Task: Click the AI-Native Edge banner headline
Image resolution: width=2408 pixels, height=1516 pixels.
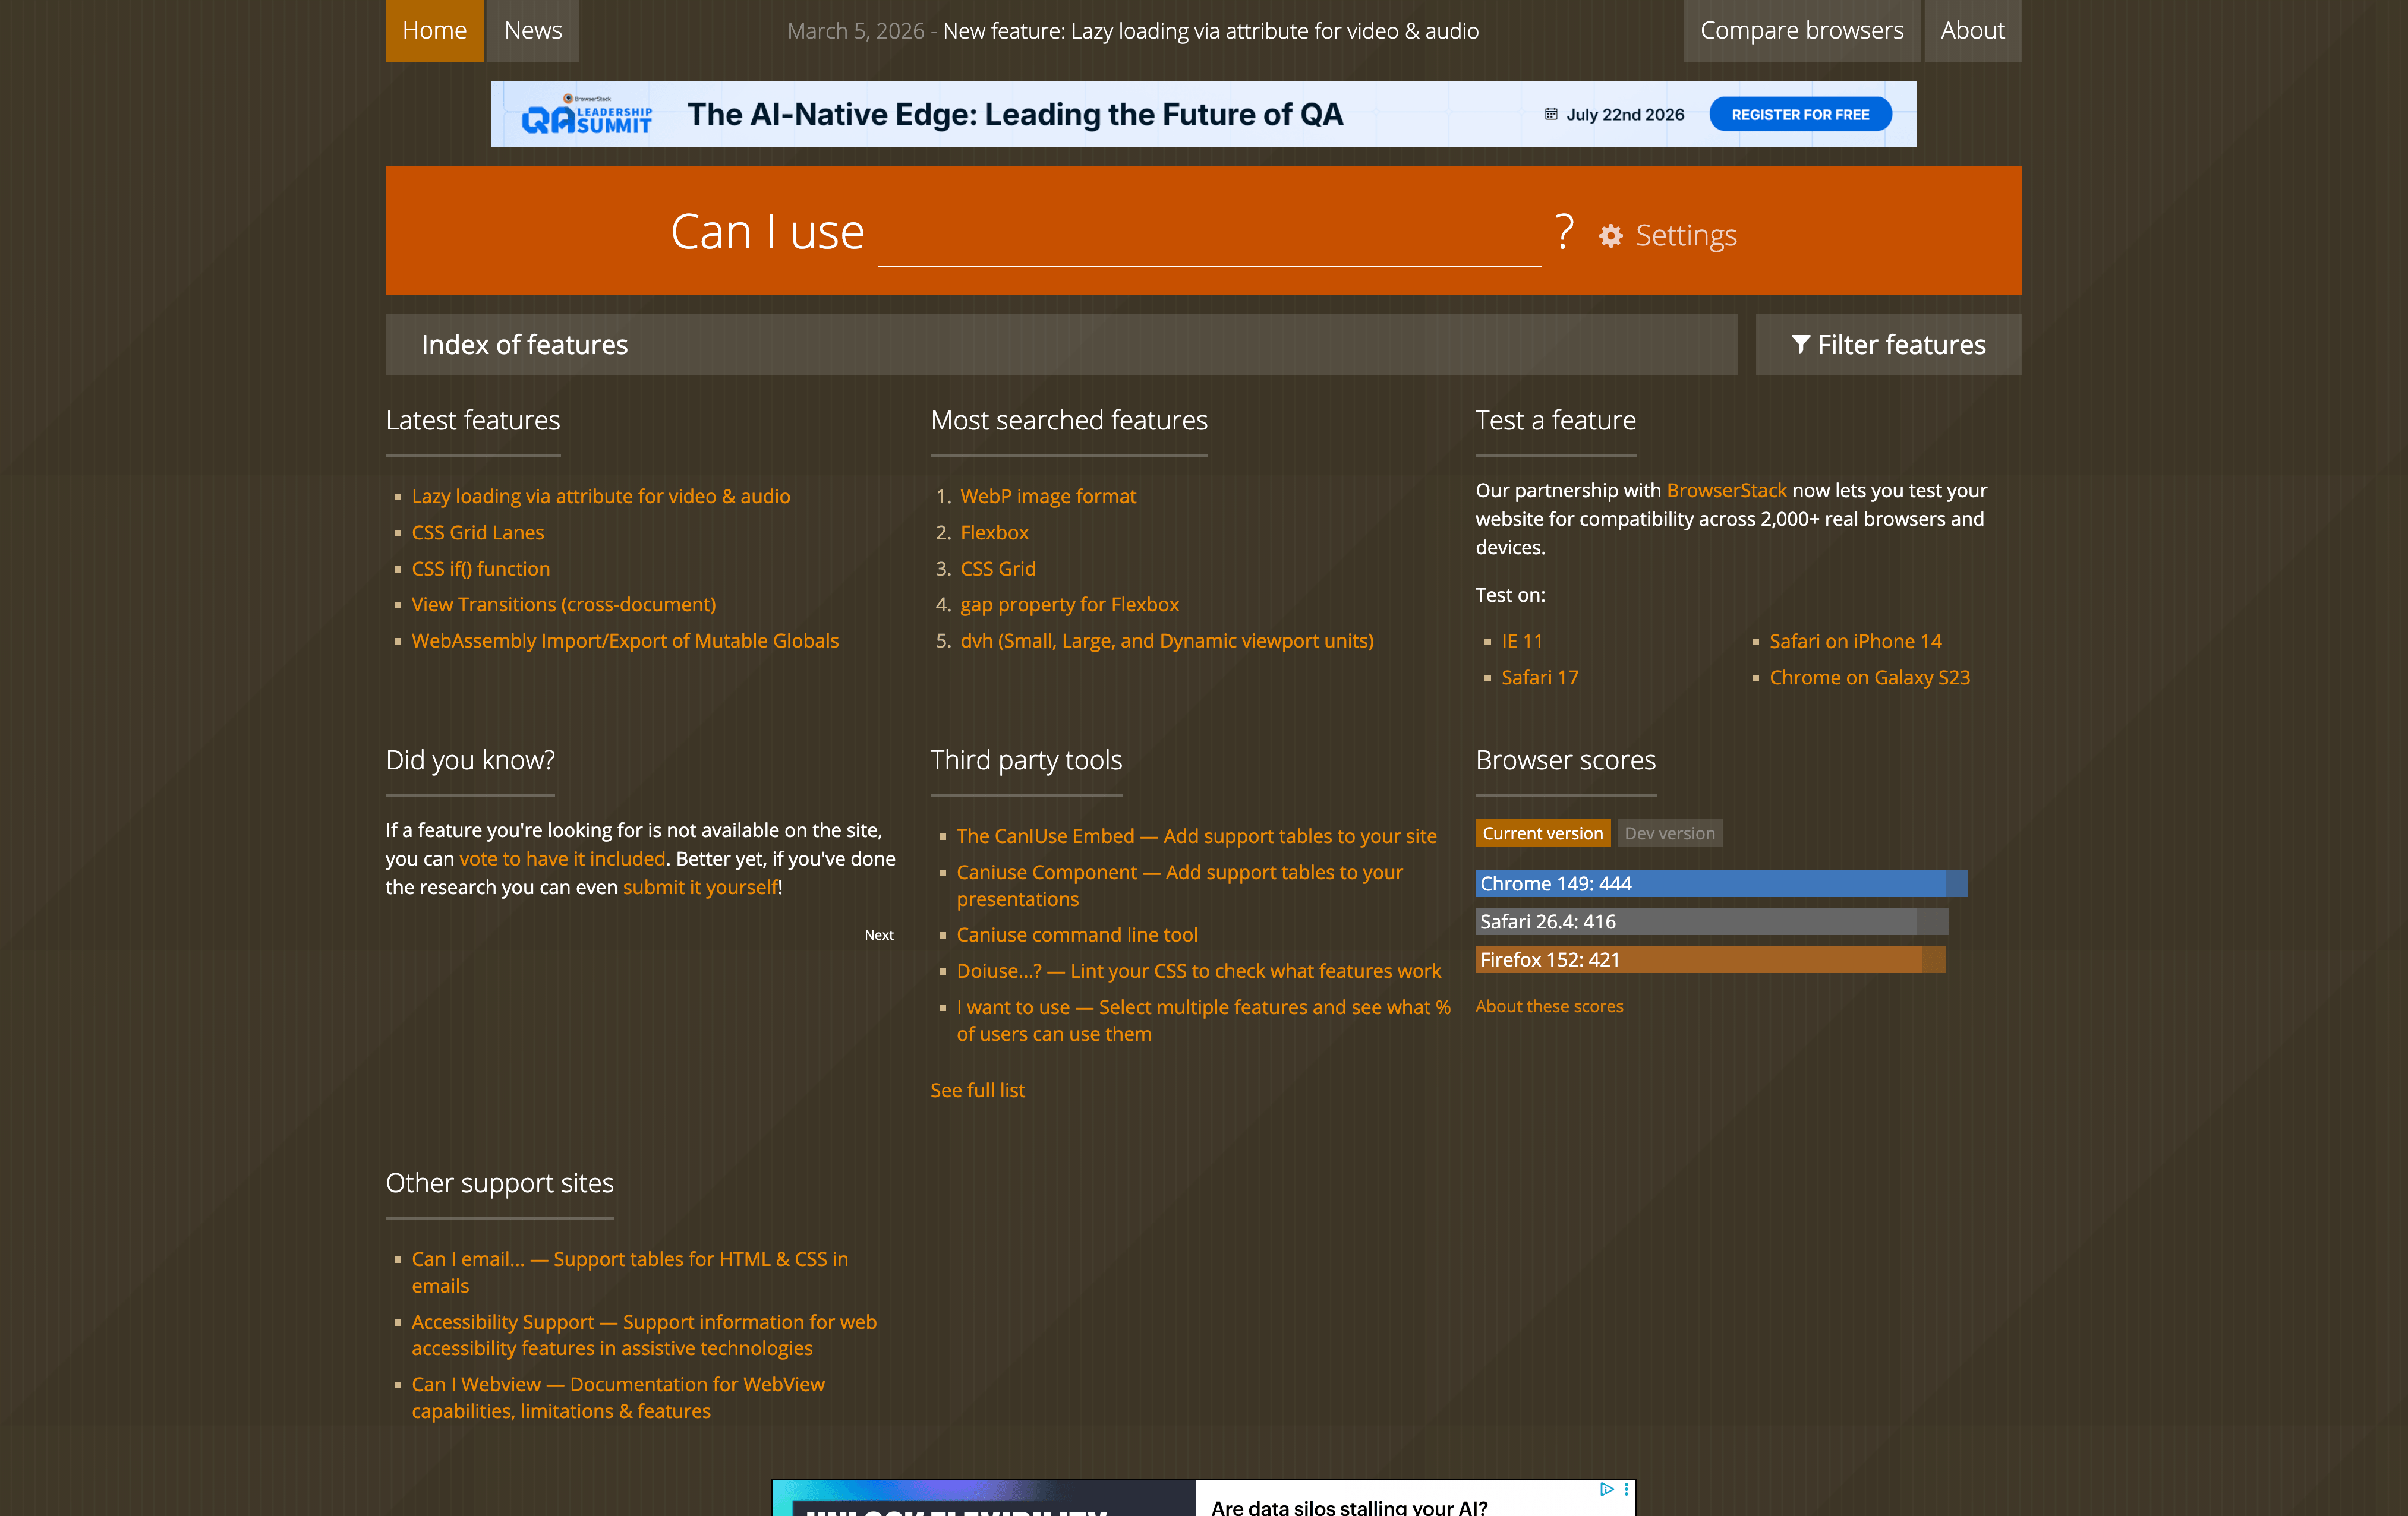Action: click(1015, 114)
